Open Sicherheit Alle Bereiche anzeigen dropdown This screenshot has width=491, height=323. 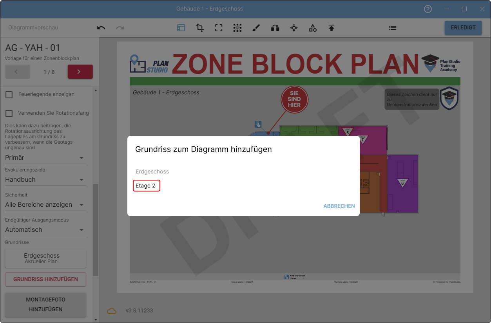pos(45,205)
